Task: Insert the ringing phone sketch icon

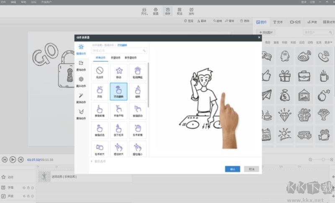Action: [x=324, y=56]
